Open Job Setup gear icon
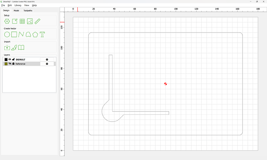The width and height of the screenshot is (267, 160). 7,21
